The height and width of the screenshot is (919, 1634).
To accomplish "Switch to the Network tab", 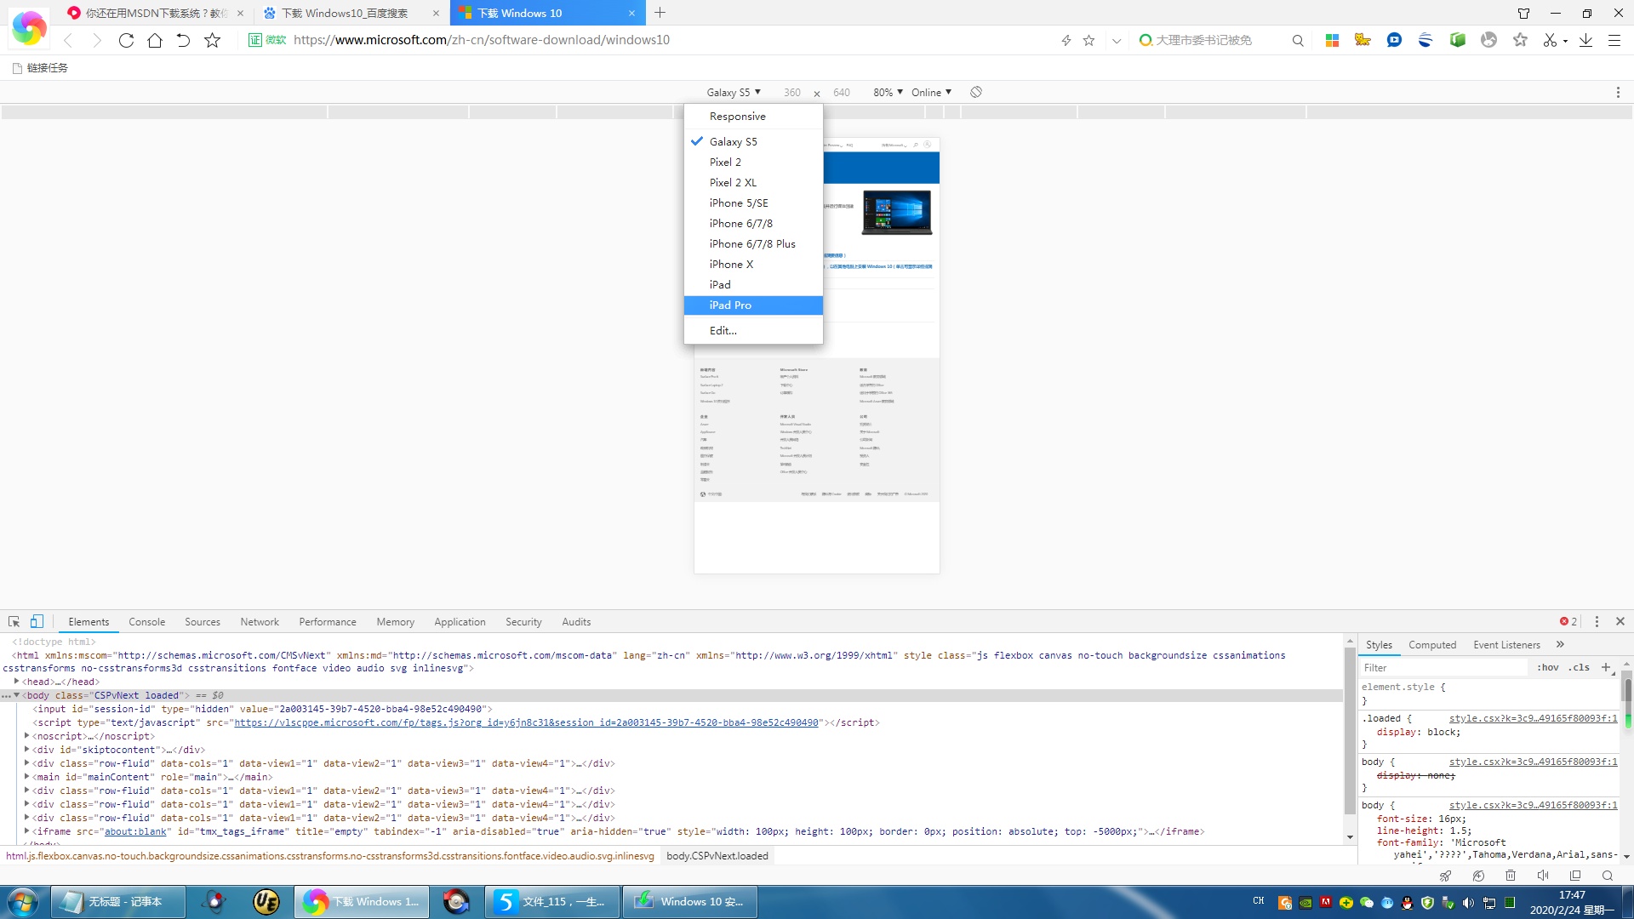I will (260, 622).
